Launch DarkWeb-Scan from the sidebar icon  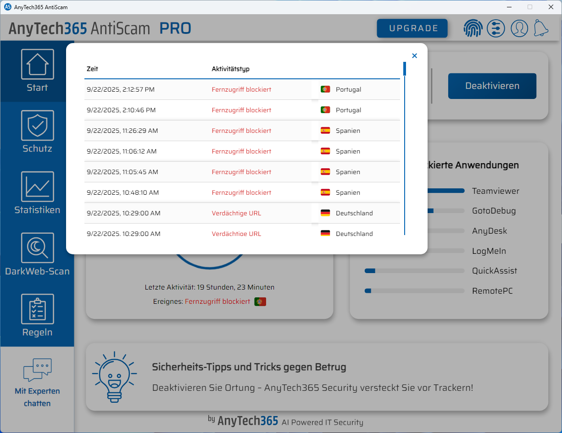coord(37,247)
